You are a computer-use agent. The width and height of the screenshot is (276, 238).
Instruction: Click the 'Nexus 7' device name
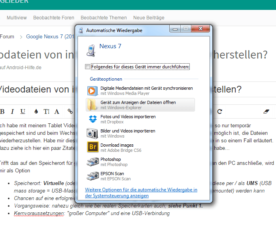[x=110, y=46]
